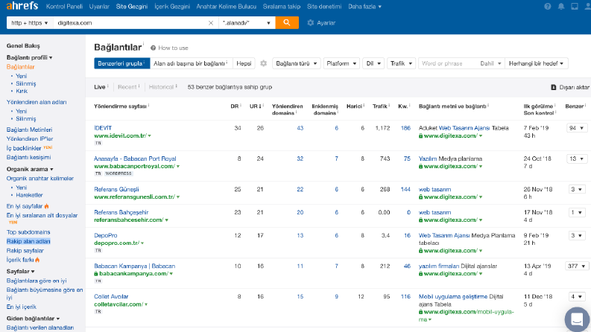Select Alan adı başına bir bağlantı option

(191, 63)
